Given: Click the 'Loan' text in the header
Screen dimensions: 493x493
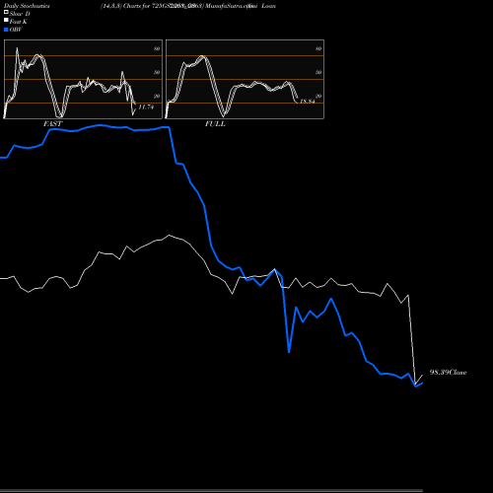Looking at the screenshot, I should click(x=268, y=6).
